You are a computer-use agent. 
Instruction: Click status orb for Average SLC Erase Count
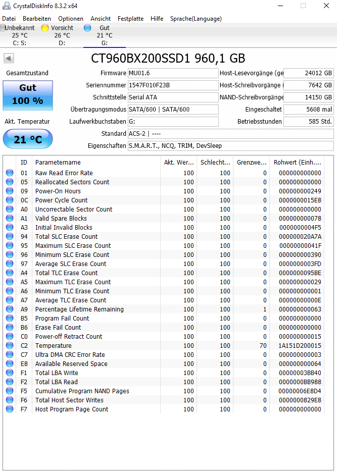[x=10, y=264]
